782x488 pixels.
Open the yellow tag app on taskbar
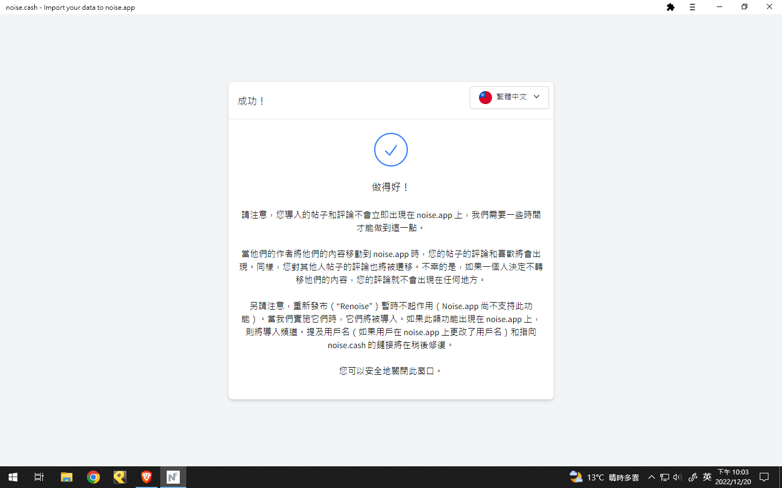point(120,477)
